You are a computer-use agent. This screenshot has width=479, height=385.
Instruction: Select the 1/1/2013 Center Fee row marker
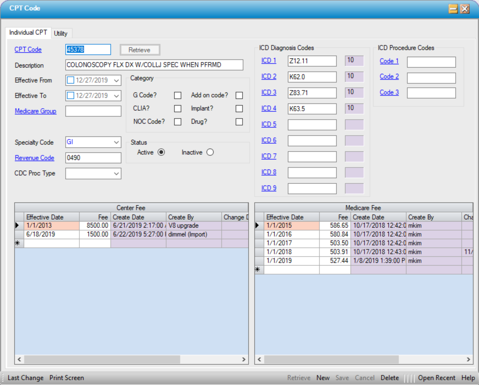point(19,225)
